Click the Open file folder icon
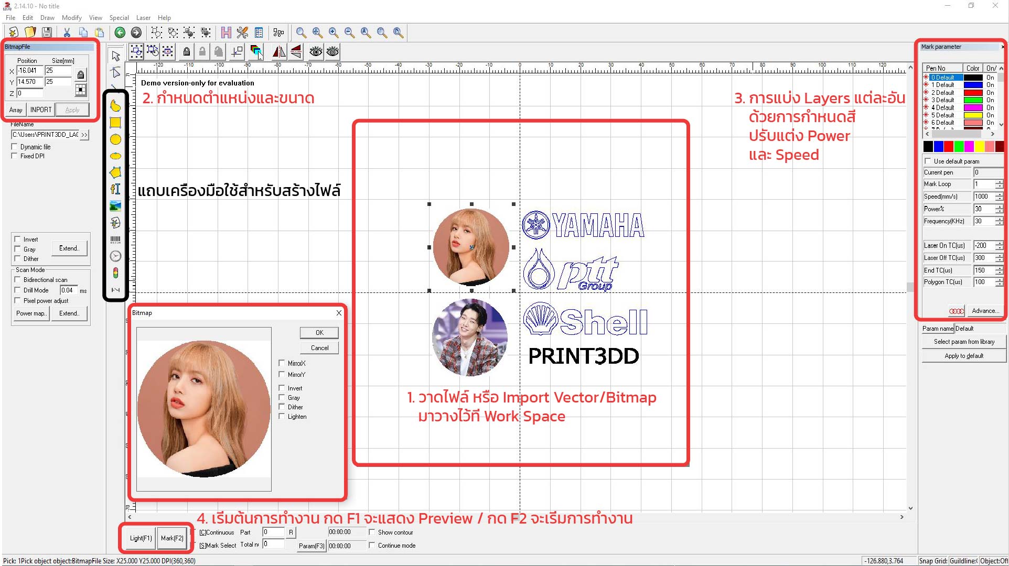Viewport: 1009px width, 566px height. [x=30, y=32]
